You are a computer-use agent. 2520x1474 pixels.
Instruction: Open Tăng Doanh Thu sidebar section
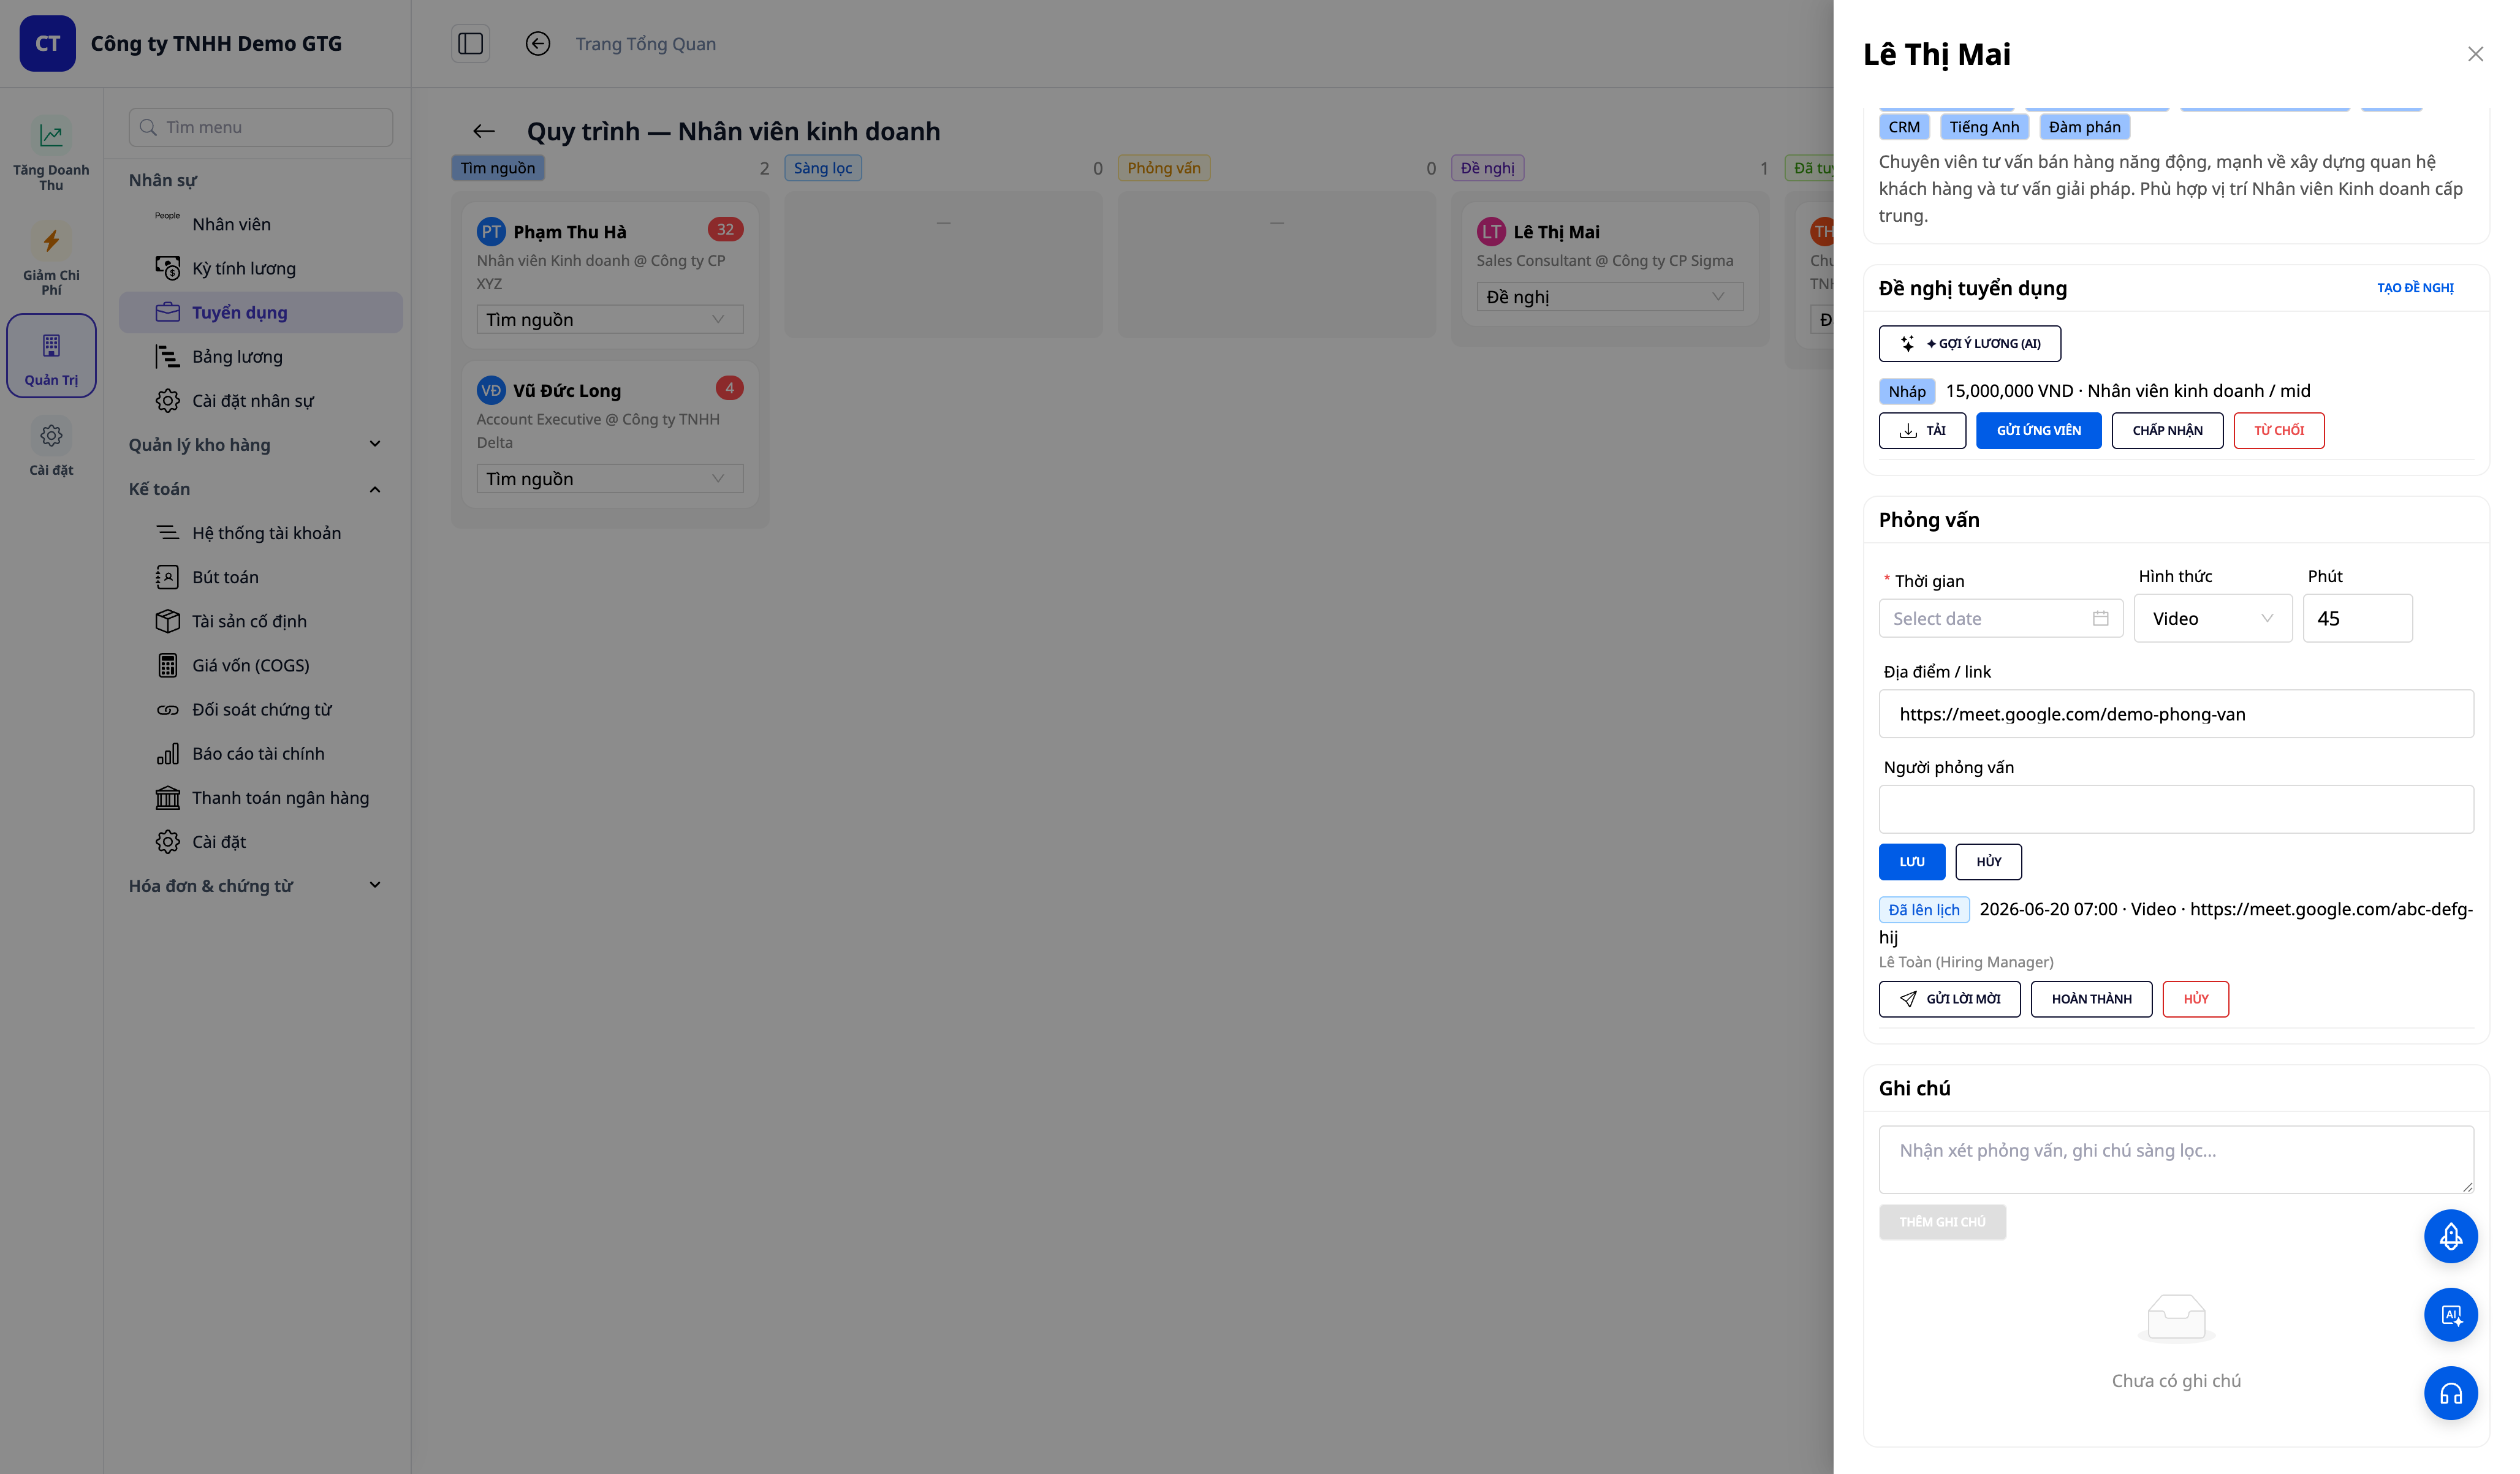[x=51, y=154]
